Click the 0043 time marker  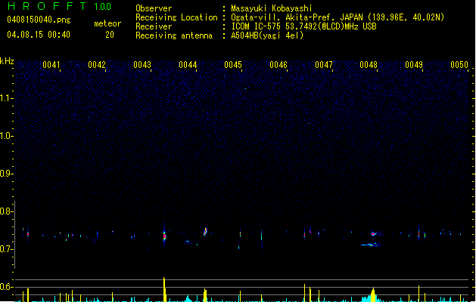142,65
